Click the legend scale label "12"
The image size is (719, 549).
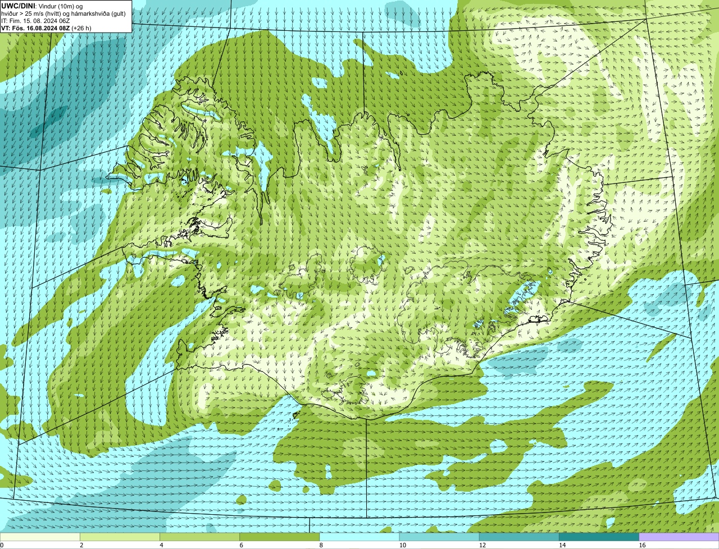click(x=483, y=545)
